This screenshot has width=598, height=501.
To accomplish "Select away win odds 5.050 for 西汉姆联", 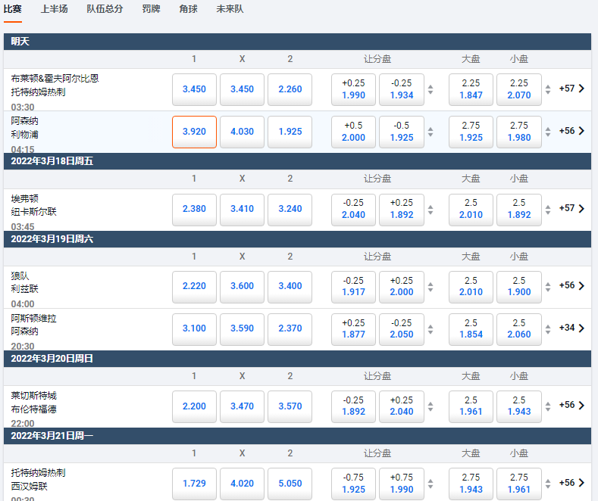I will [290, 484].
